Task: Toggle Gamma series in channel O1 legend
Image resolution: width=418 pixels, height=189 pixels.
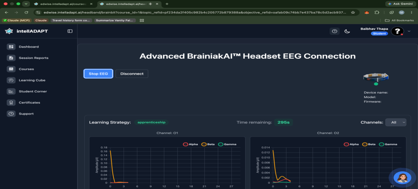Action: point(227,144)
